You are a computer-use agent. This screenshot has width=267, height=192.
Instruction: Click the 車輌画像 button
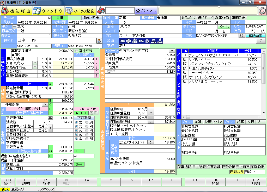pyautogui.click(x=255, y=36)
